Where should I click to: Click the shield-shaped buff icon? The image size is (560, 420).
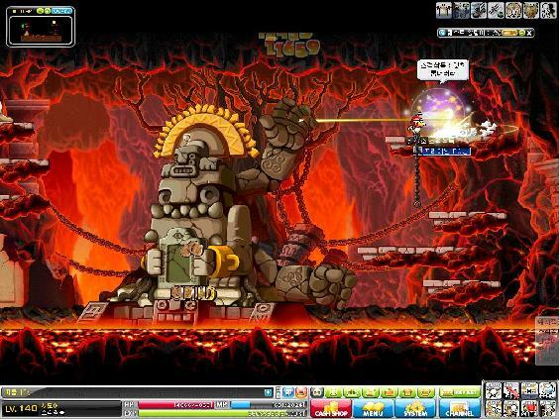click(x=530, y=10)
